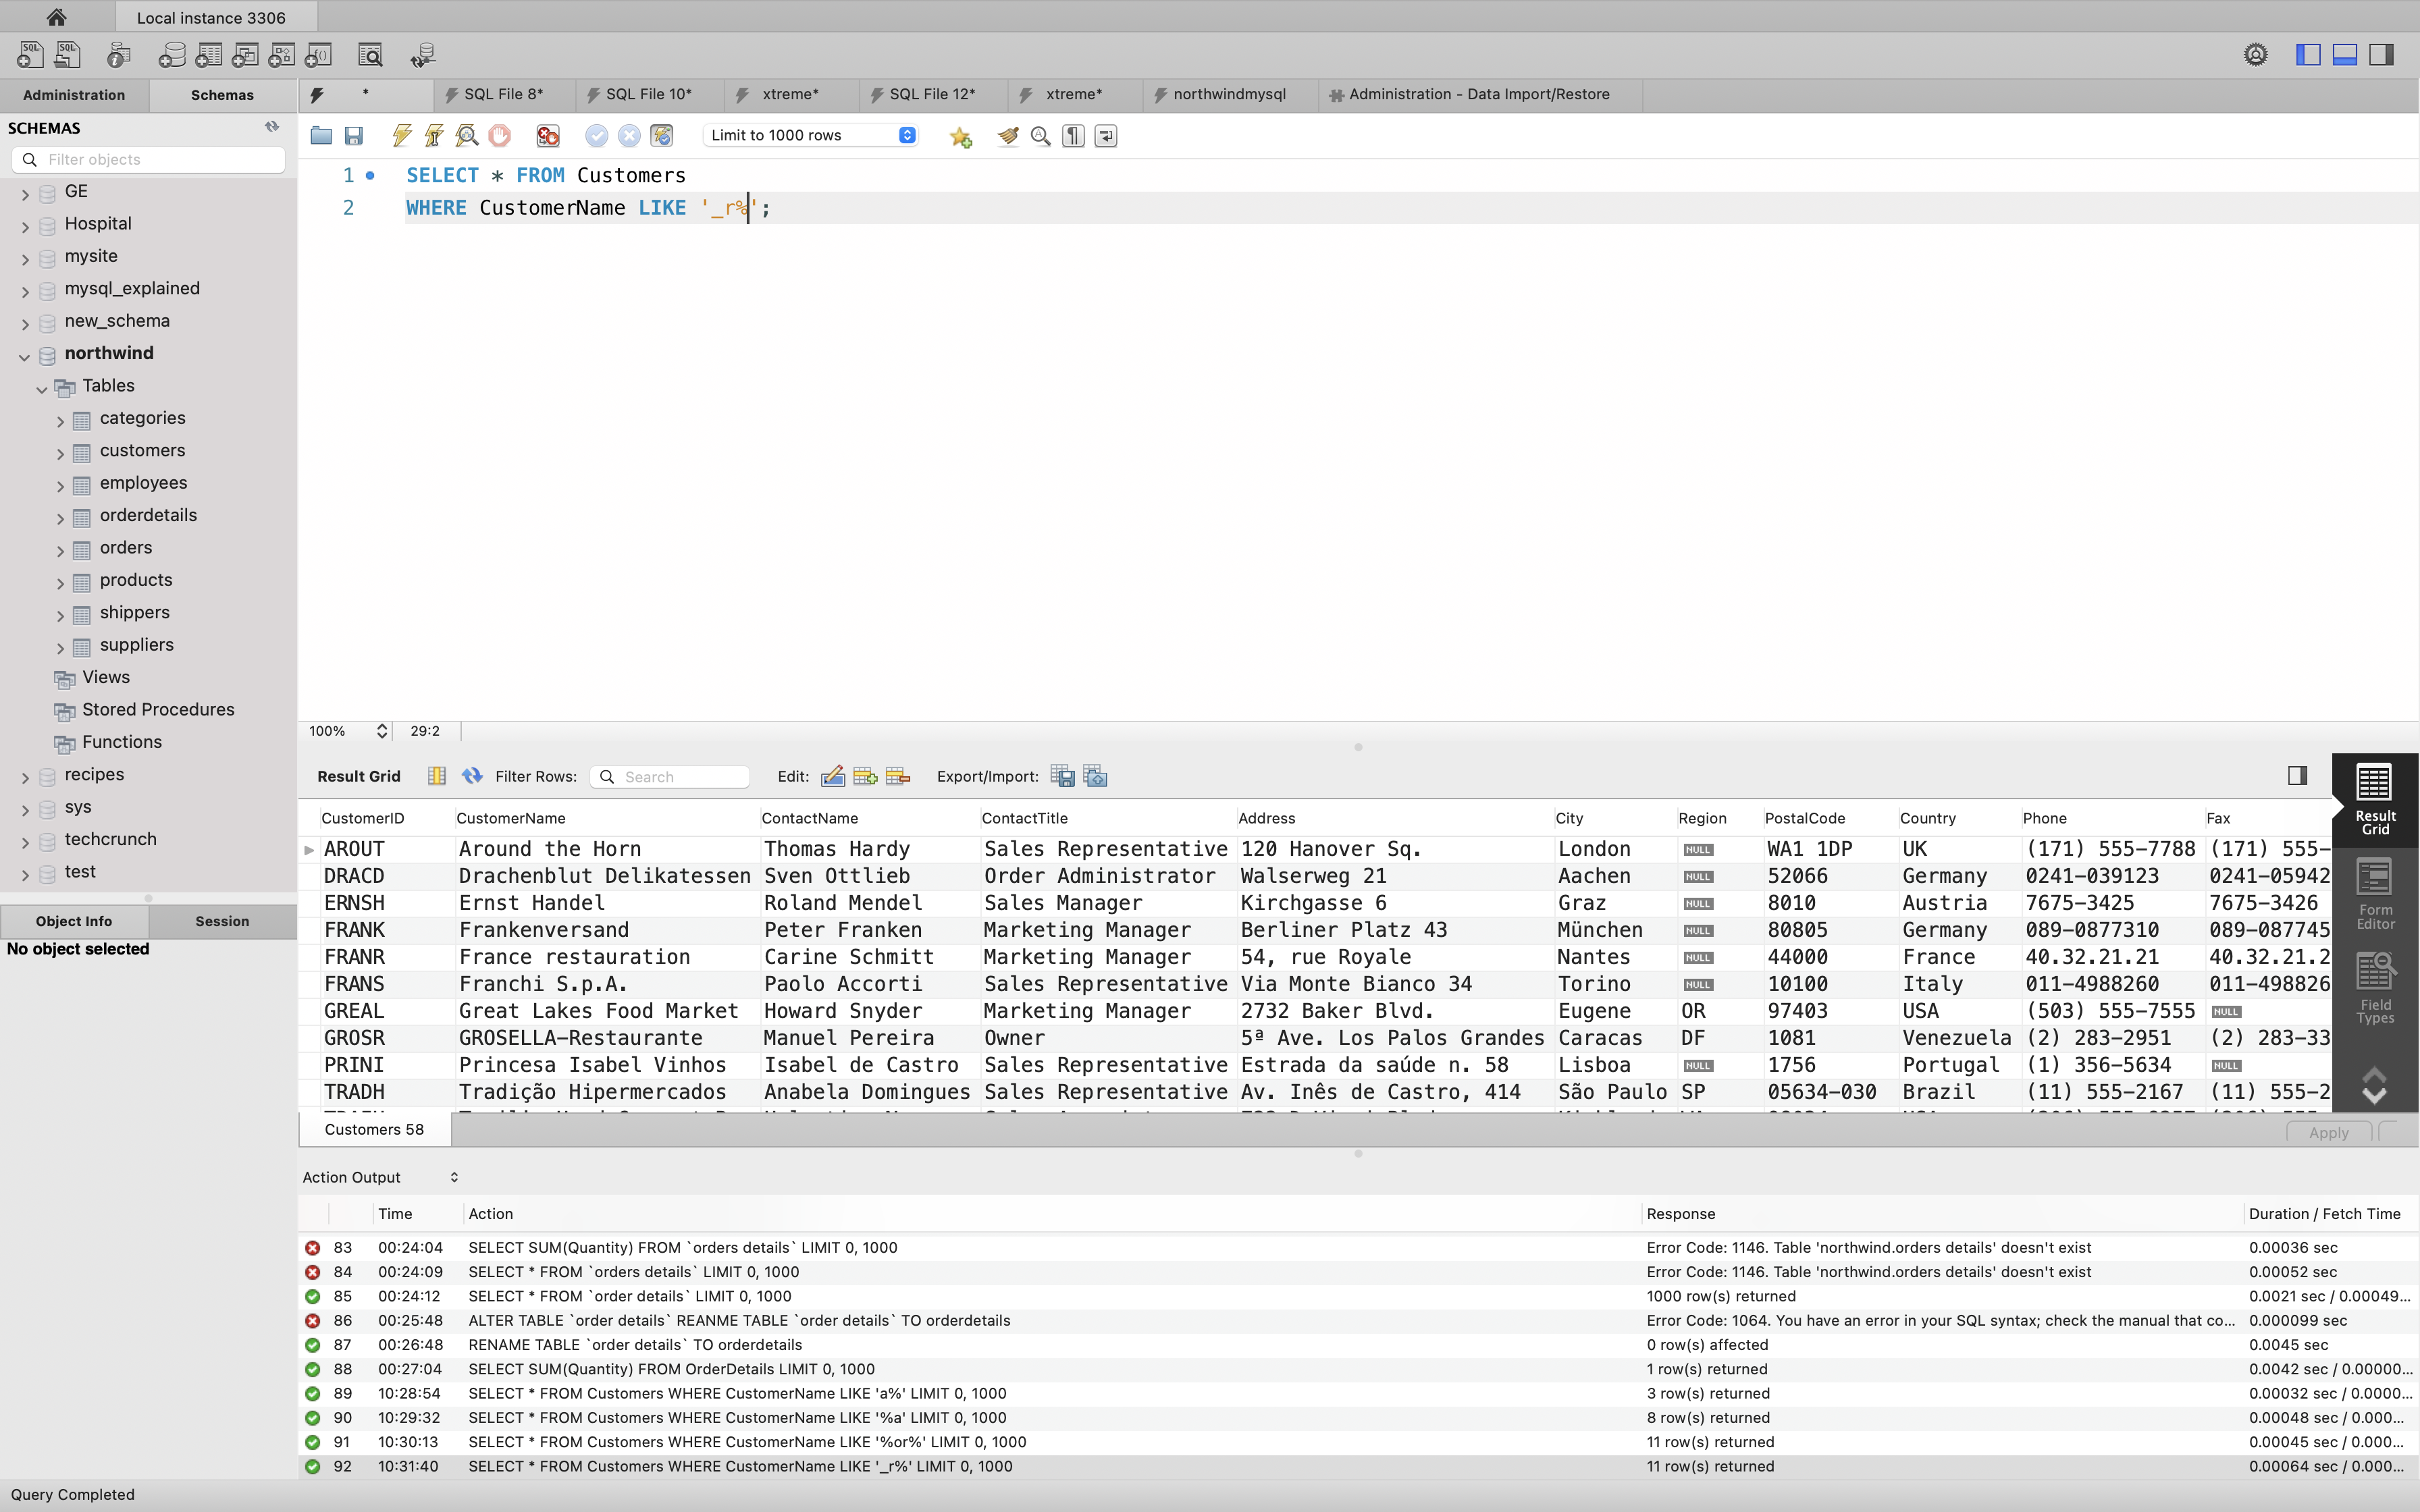Click the Export recordset icon in result grid

[x=1062, y=776]
